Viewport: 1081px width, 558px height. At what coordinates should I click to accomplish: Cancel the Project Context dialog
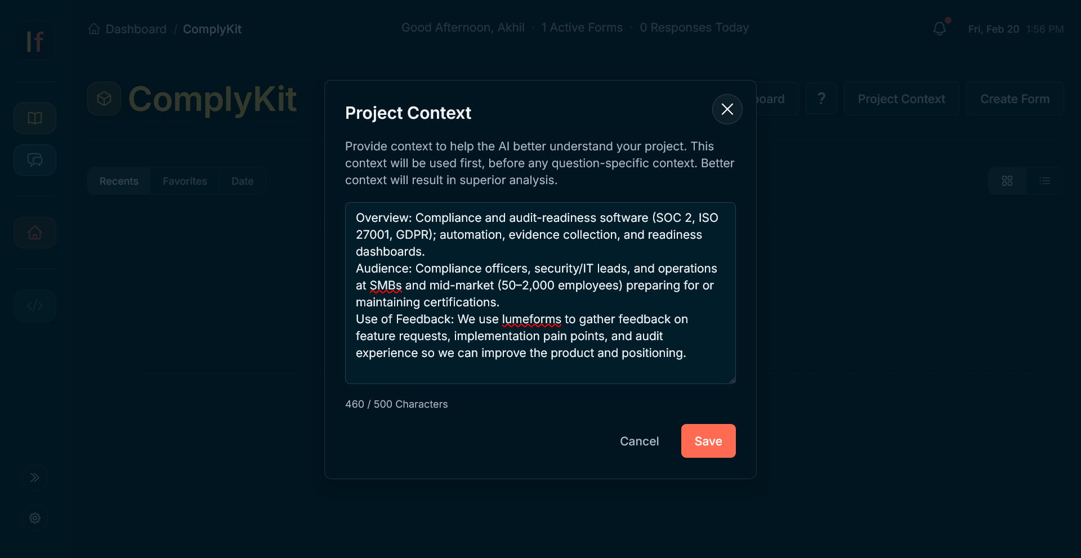[639, 441]
